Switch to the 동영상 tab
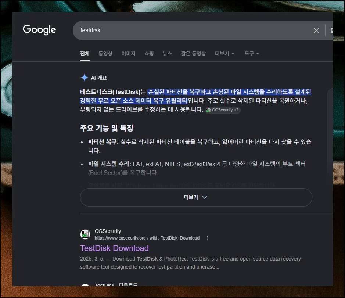345x298 pixels. pyautogui.click(x=105, y=54)
